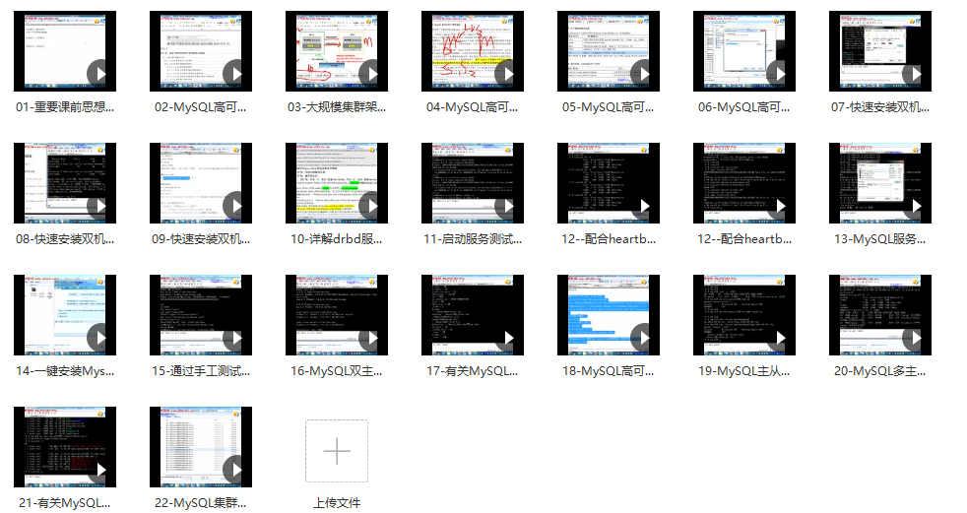
Task: Click the play icon on 21-有关MySQL video
Action: coord(99,471)
